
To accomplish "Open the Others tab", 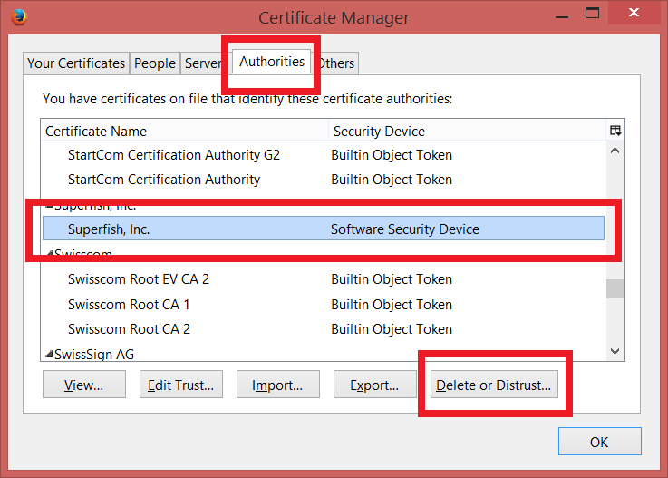I will point(337,63).
